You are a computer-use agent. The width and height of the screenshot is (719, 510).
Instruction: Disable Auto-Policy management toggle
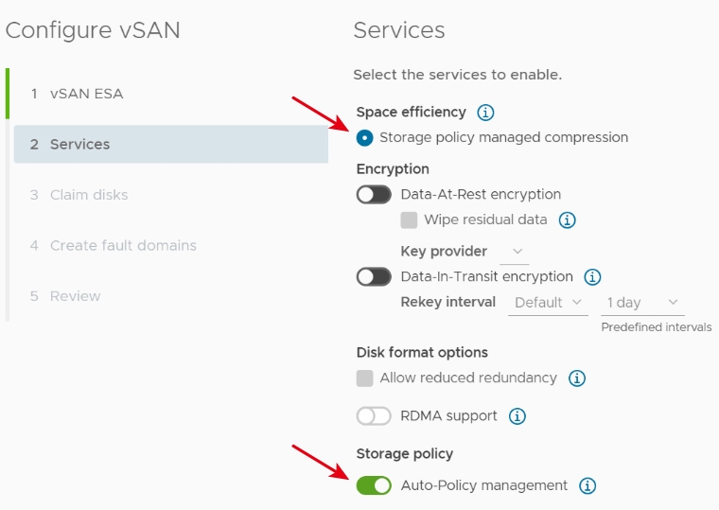coord(374,485)
